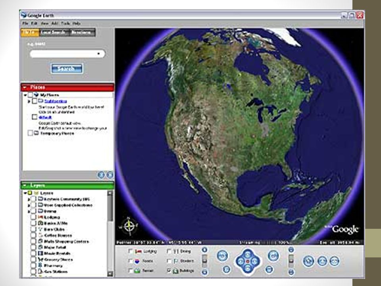This screenshot has width=381, height=286.
Task: Open the search field history dropdown arrow
Action: [98, 54]
